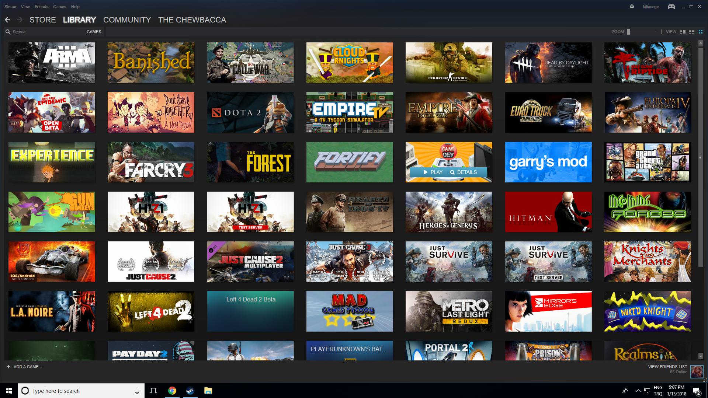Viewport: 708px width, 398px height.
Task: Select Don't Starve Together tile
Action: pos(151,112)
